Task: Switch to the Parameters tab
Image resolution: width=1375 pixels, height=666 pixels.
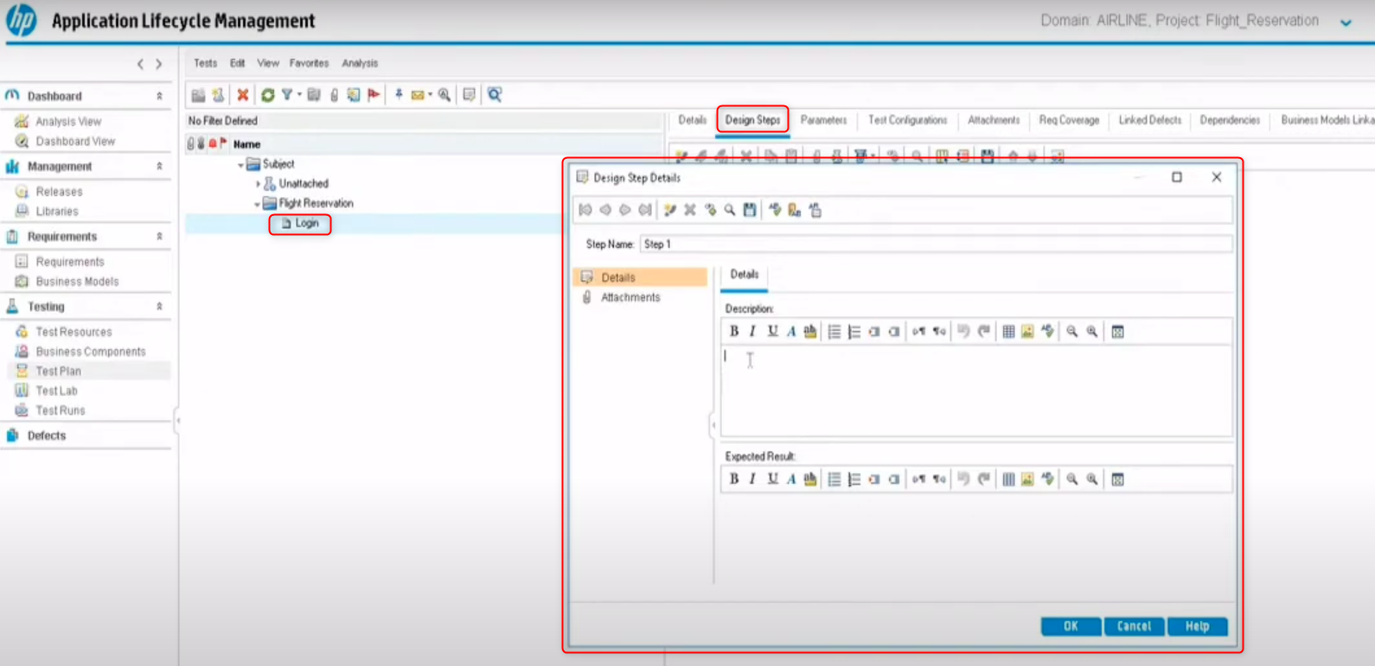Action: pyautogui.click(x=823, y=120)
